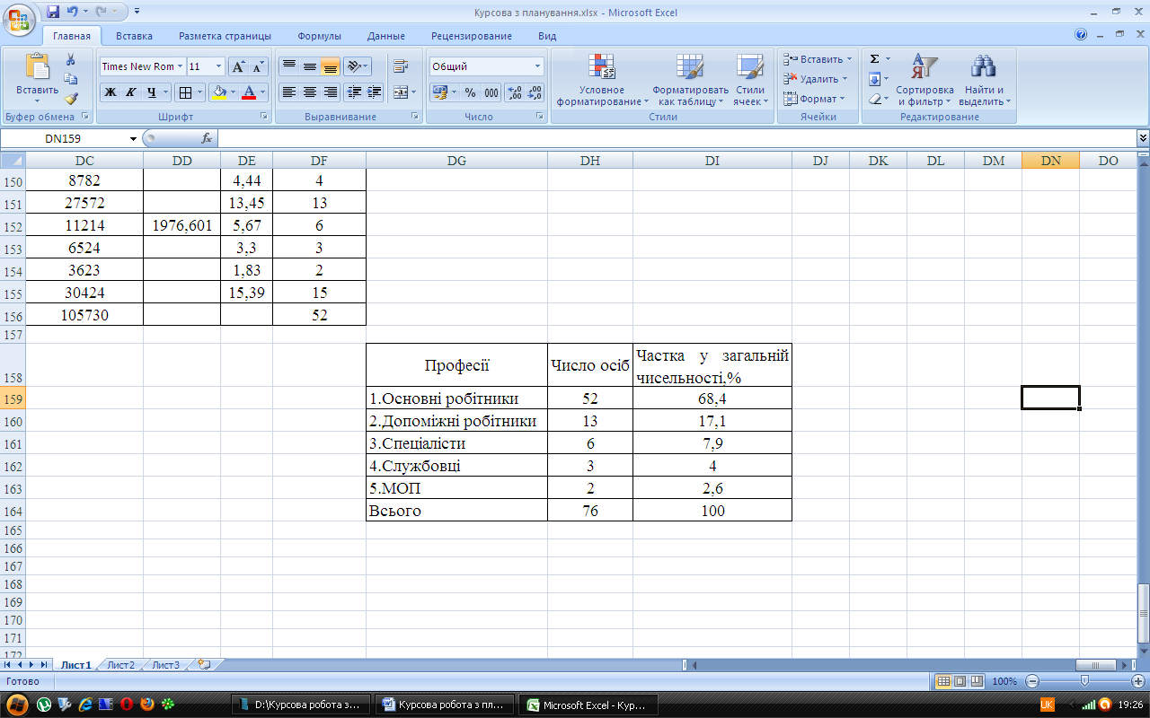Click the Merge and Center icon
Viewport: 1150px width, 718px height.
pyautogui.click(x=400, y=92)
